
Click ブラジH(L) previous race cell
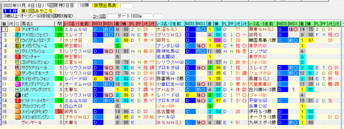(x=77, y=117)
